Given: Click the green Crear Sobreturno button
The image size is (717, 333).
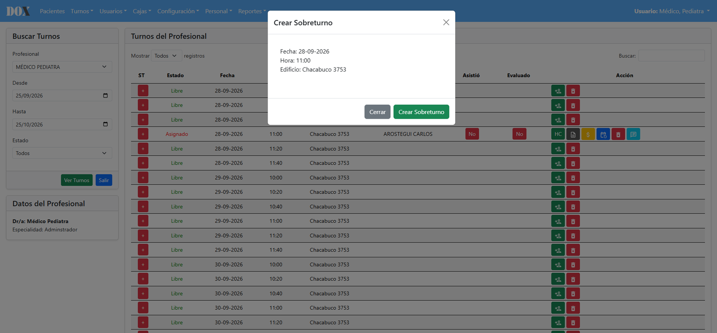Looking at the screenshot, I should tap(421, 112).
